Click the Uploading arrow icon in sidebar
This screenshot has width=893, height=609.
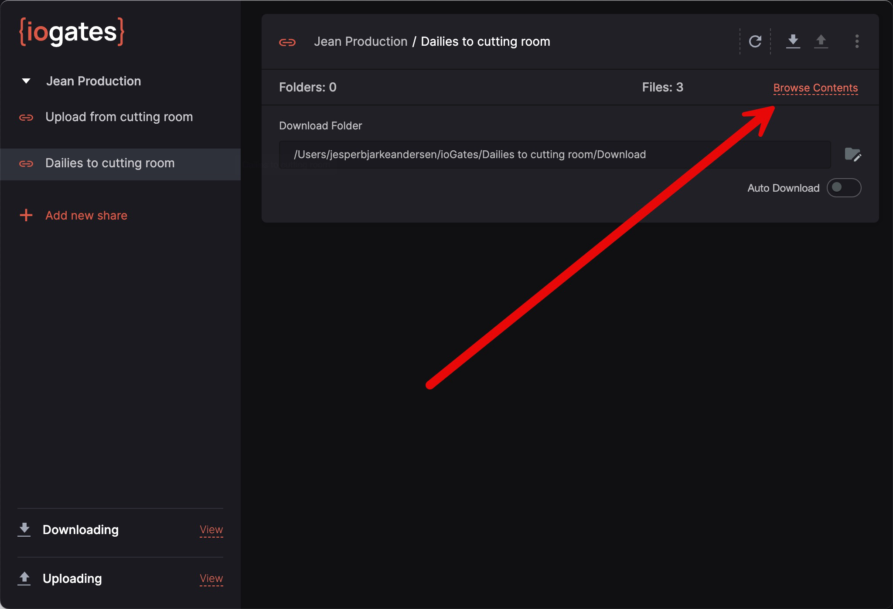24,578
